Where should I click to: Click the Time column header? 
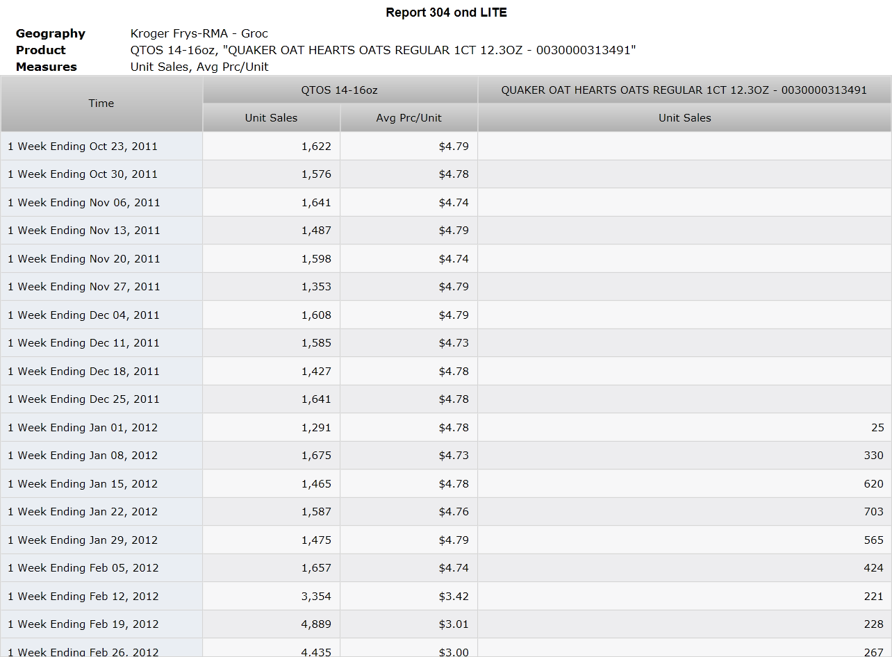pos(101,103)
